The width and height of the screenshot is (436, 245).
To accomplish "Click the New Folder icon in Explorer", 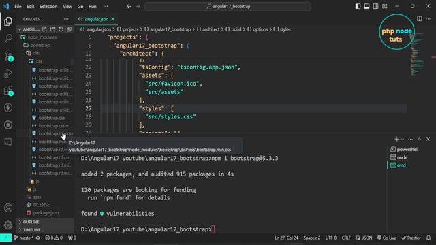I will pos(53,29).
